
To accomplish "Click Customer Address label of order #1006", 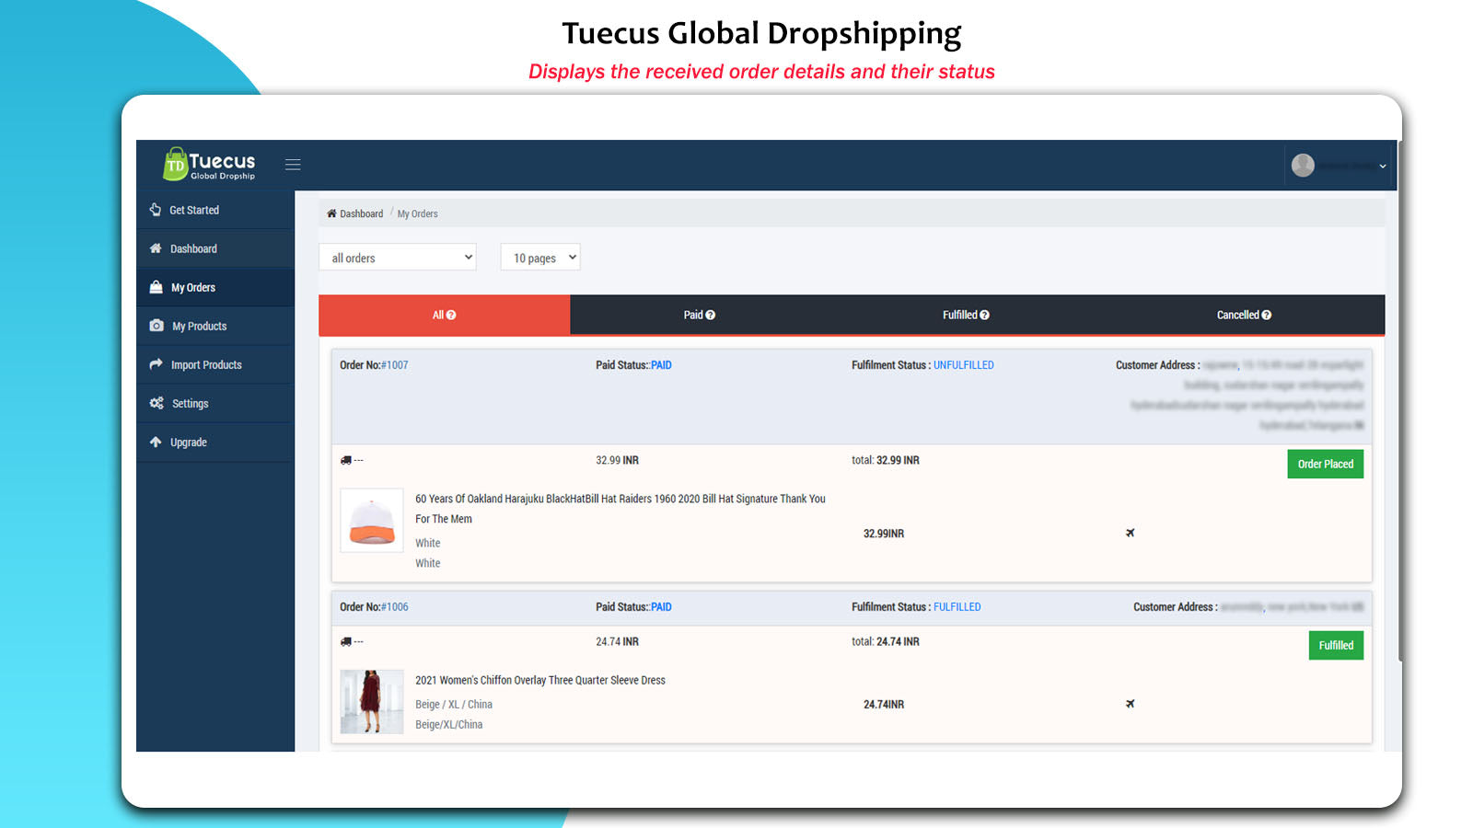I will [1176, 607].
